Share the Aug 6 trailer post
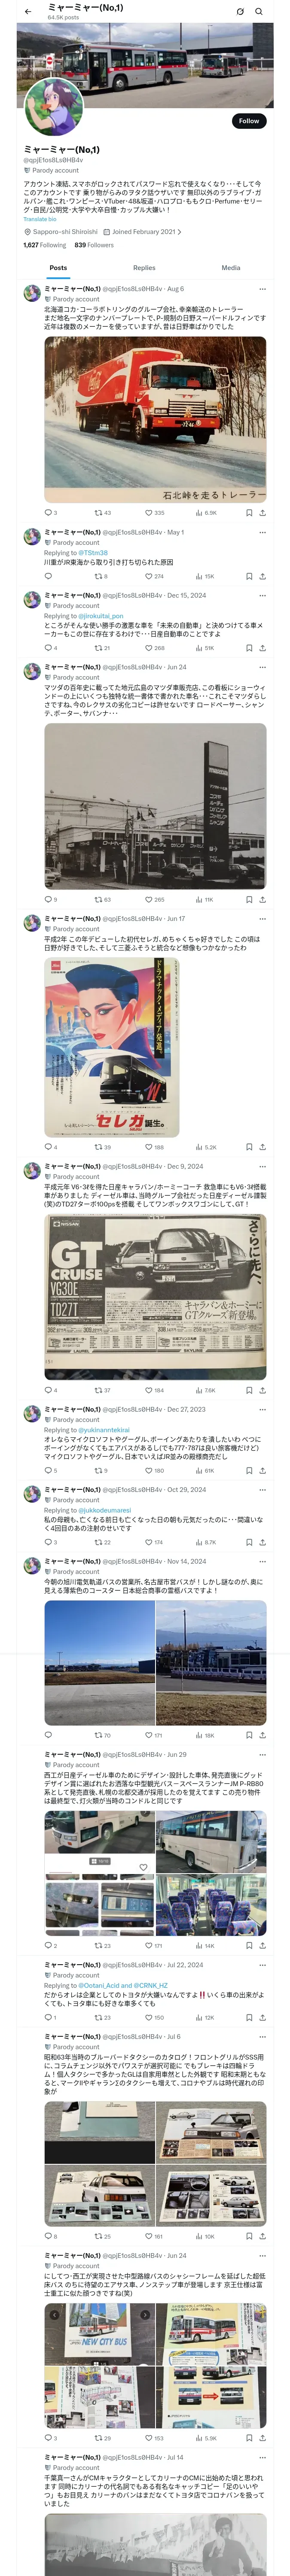This screenshot has height=2576, width=290. click(263, 513)
